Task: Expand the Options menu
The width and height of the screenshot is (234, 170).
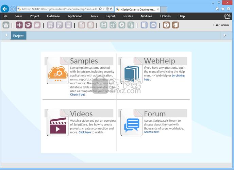Action: (x=166, y=16)
